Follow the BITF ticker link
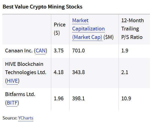The width and height of the screenshot is (154, 122). [12, 103]
